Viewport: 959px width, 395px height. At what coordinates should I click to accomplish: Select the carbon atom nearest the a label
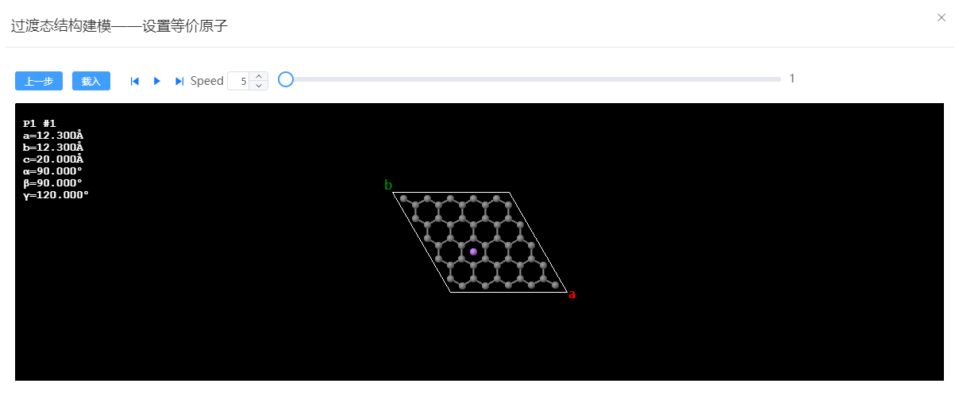click(x=555, y=285)
